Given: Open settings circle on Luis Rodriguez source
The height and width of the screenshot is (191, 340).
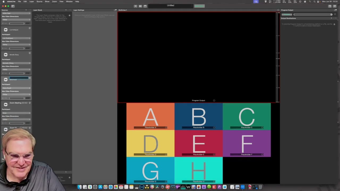Looking at the screenshot, I should click(29, 28).
